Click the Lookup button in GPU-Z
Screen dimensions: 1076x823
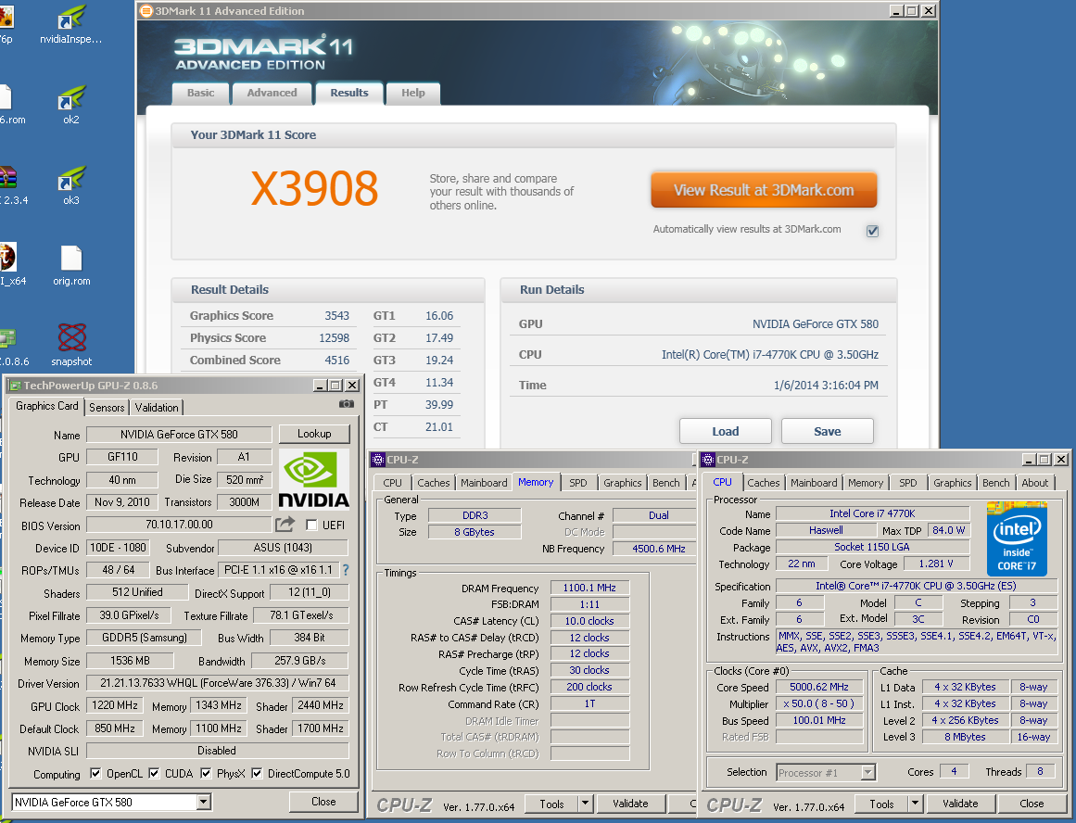click(x=314, y=434)
